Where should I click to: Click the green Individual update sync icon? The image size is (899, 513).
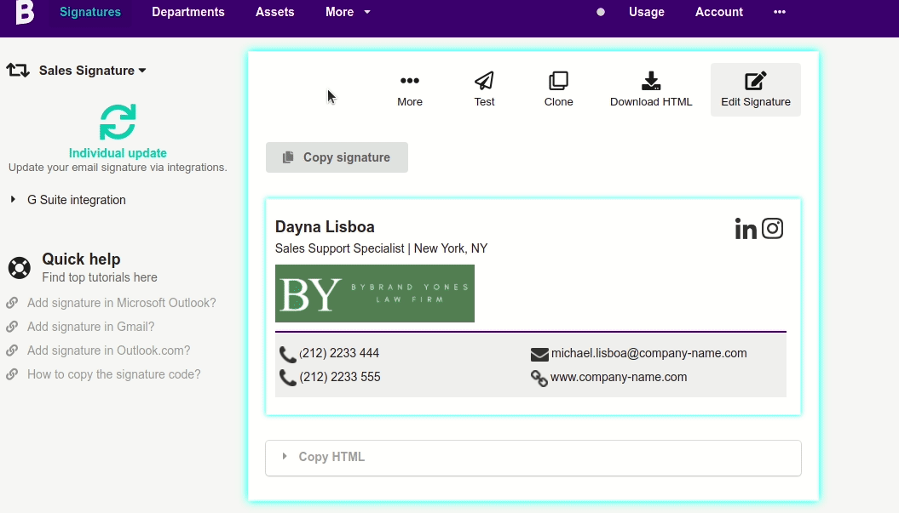(x=118, y=122)
